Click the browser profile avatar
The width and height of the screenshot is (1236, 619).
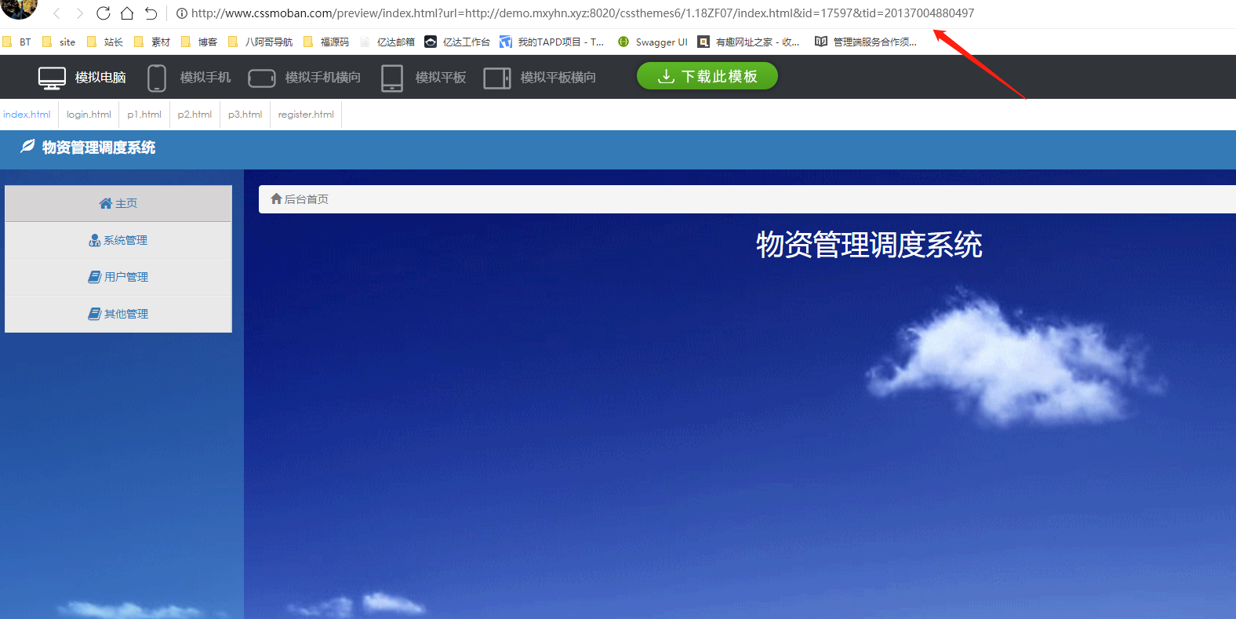[19, 8]
